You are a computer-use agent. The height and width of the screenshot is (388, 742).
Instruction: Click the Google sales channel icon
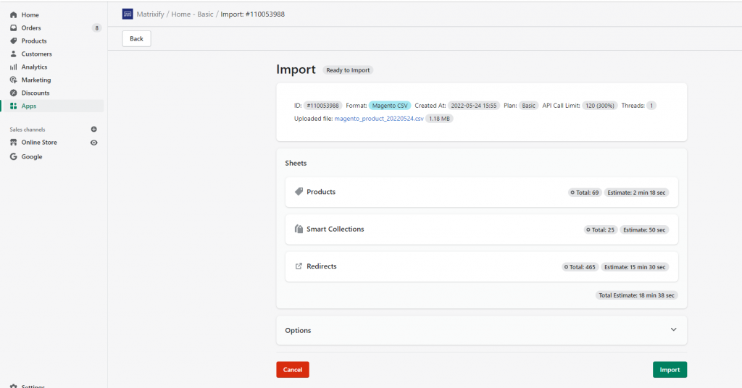(x=13, y=156)
